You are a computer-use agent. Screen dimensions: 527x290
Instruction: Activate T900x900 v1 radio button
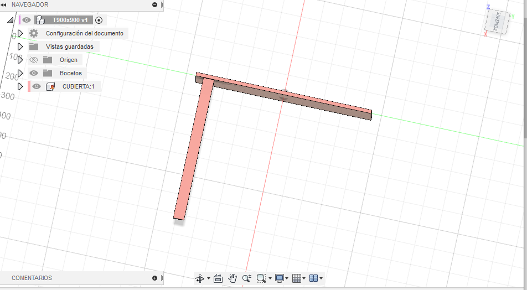99,20
